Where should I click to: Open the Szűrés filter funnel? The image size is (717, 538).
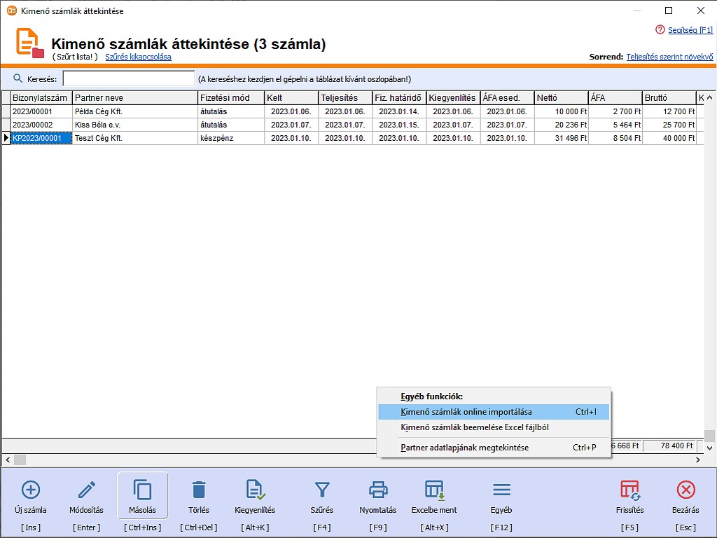[x=322, y=490]
